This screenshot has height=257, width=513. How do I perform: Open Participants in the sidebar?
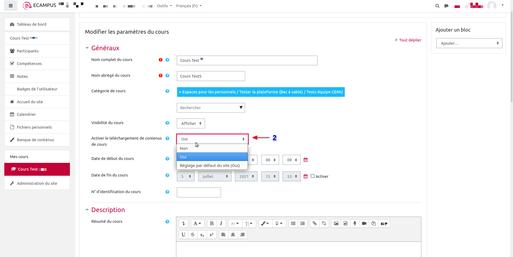28,51
